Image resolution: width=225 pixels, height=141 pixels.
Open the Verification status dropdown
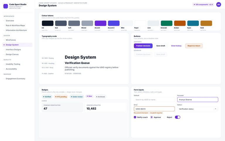pyautogui.click(x=197, y=109)
